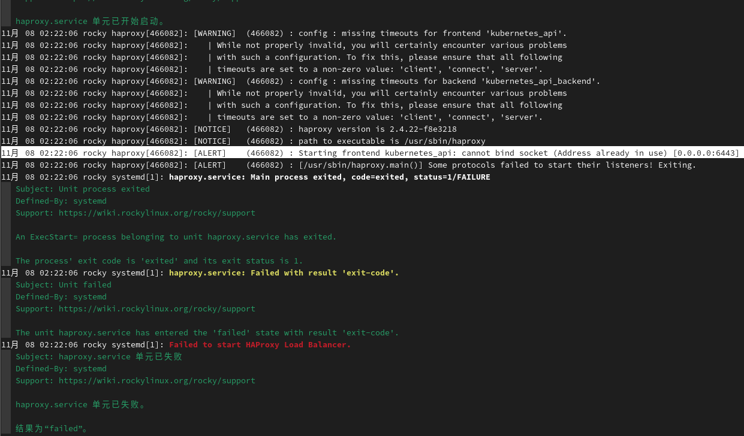The width and height of the screenshot is (744, 436).
Task: Select the '[0.0.0.0:6443]' address text
Action: pyautogui.click(x=706, y=153)
